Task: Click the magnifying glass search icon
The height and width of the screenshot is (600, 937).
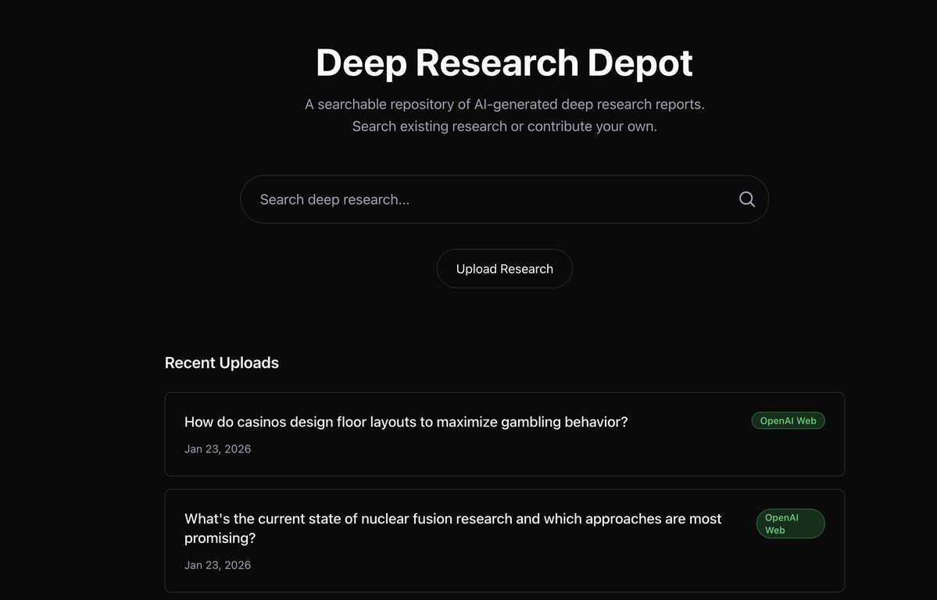Action: (746, 199)
